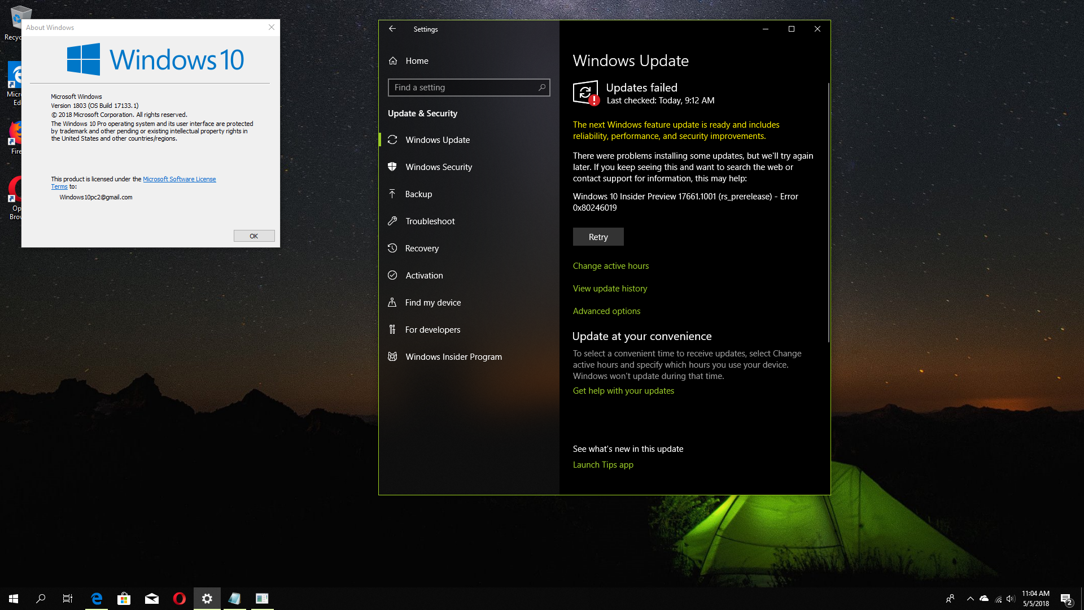Minimize the Settings window
Image resolution: width=1084 pixels, height=610 pixels.
(766, 29)
